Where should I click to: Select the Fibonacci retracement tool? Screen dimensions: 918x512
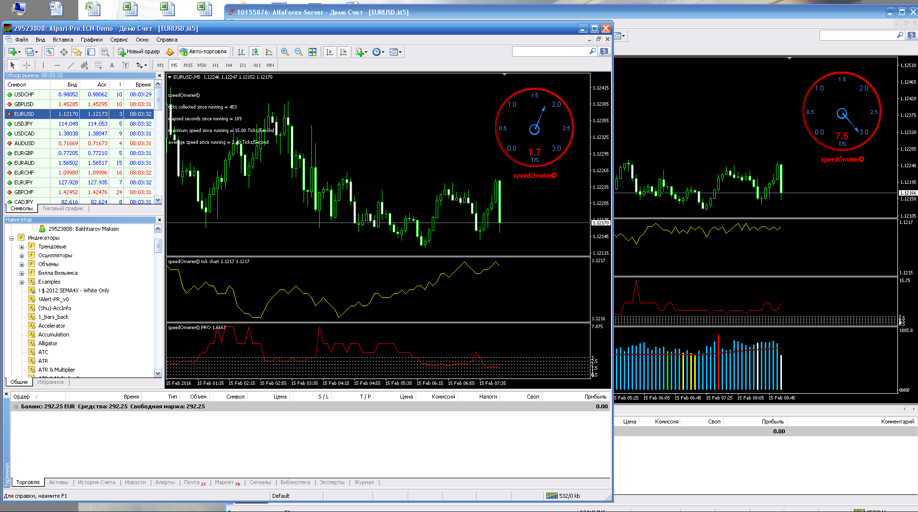point(98,65)
